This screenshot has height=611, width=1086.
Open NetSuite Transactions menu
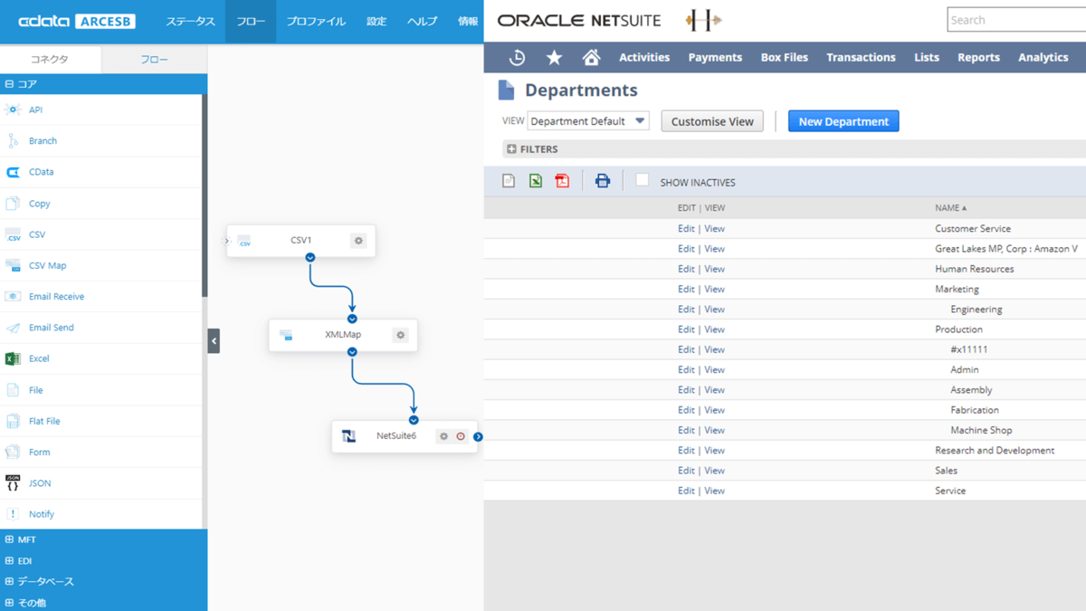tap(861, 57)
